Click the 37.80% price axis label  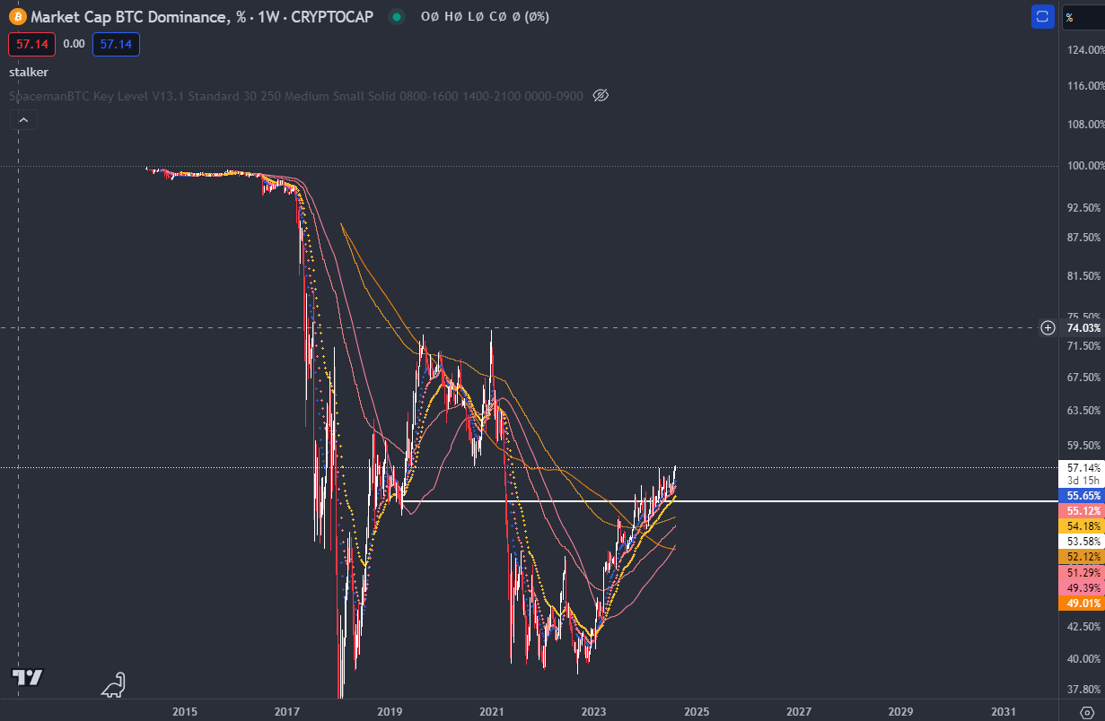pyautogui.click(x=1084, y=689)
